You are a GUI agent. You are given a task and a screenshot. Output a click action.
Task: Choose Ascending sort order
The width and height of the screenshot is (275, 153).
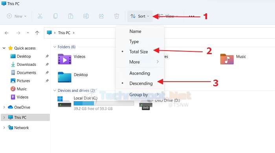click(140, 73)
